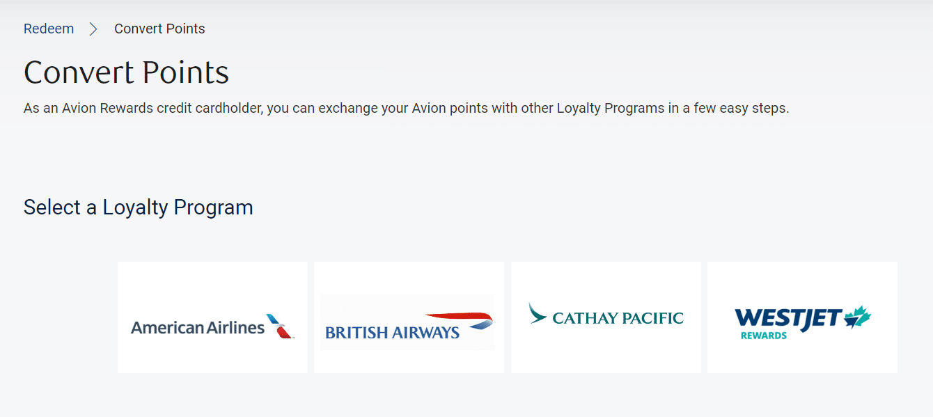Click the American Airlines eagle tail icon
This screenshot has height=417, width=933.
pos(280,326)
